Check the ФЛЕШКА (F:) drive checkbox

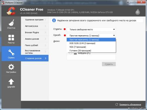(x=71, y=53)
